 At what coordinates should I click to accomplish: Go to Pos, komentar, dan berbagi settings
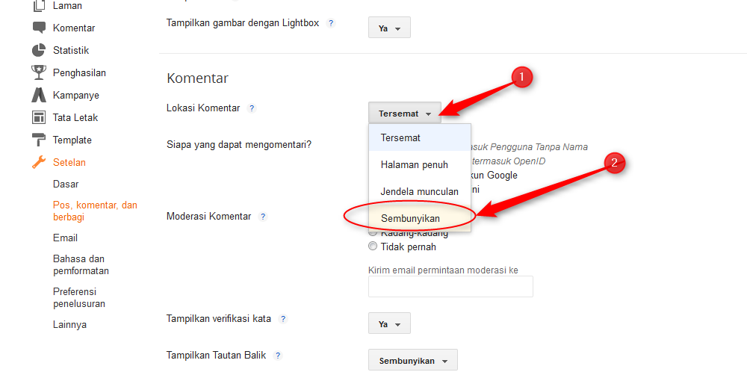[x=96, y=211]
